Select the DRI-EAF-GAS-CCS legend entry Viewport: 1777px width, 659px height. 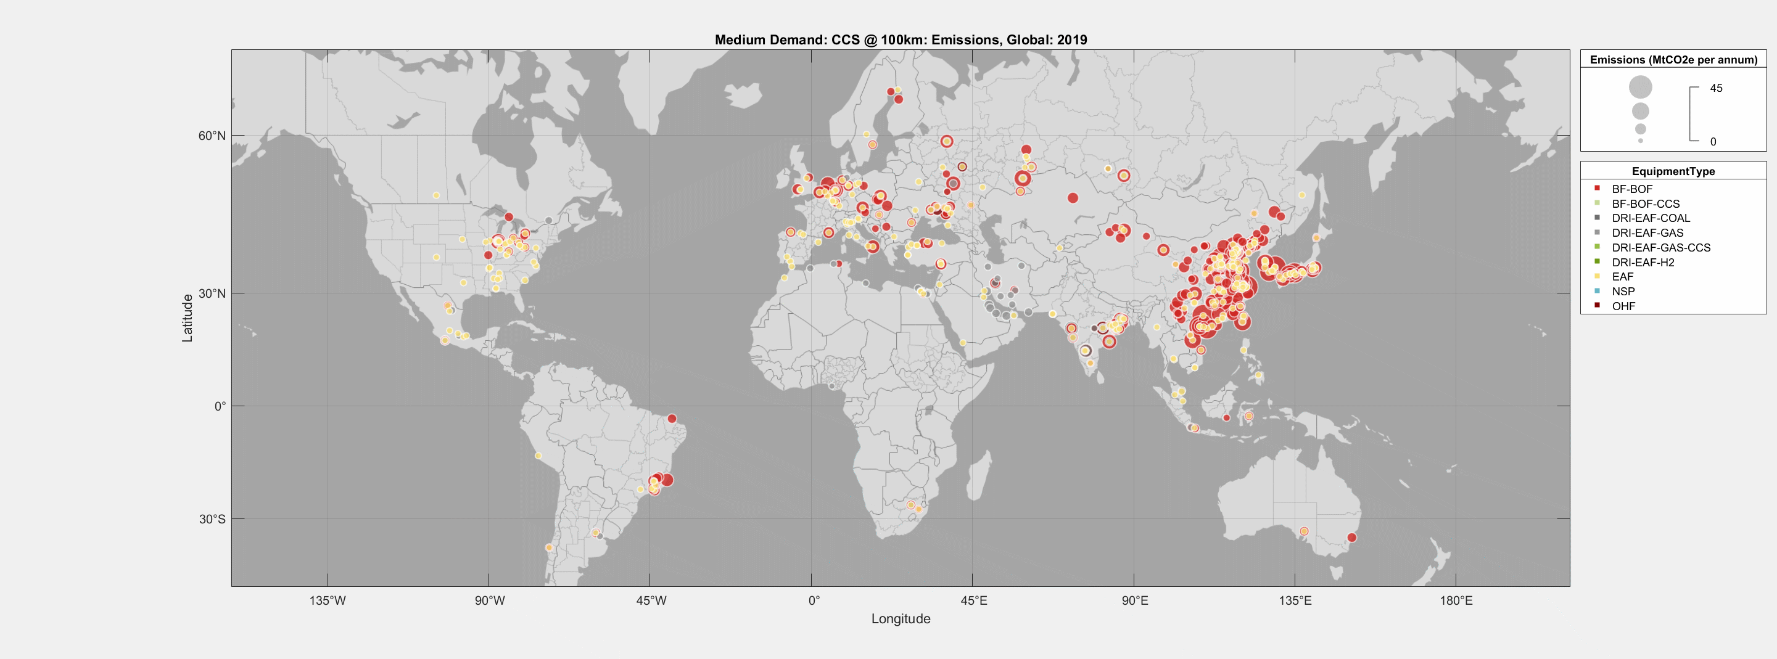pos(1660,247)
